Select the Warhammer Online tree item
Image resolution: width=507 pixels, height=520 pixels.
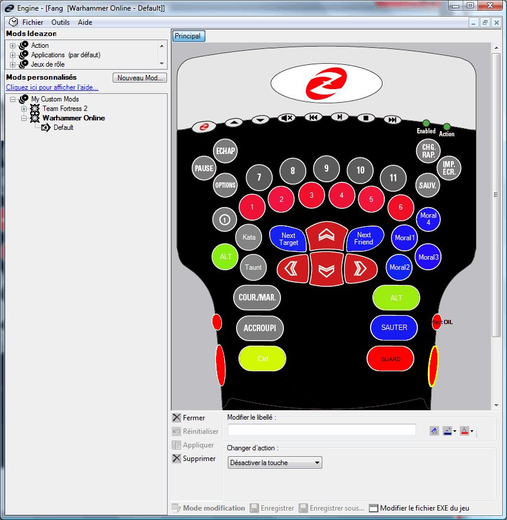tap(74, 118)
